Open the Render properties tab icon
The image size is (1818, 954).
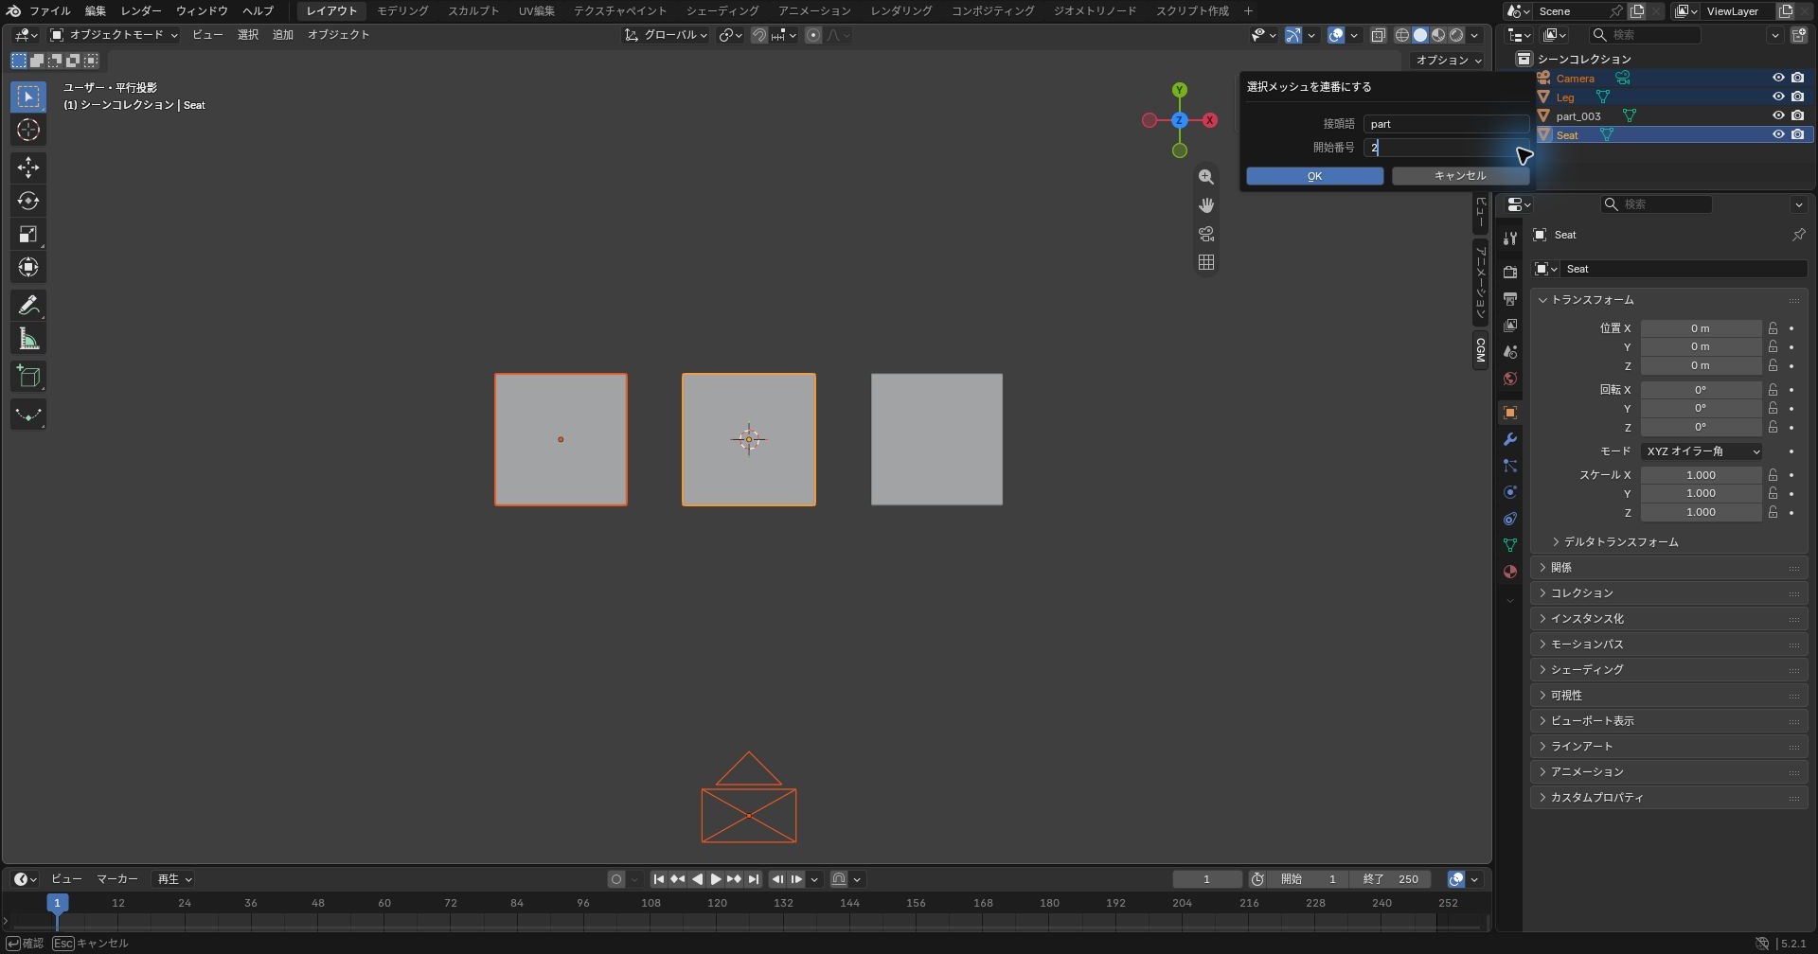(1510, 273)
